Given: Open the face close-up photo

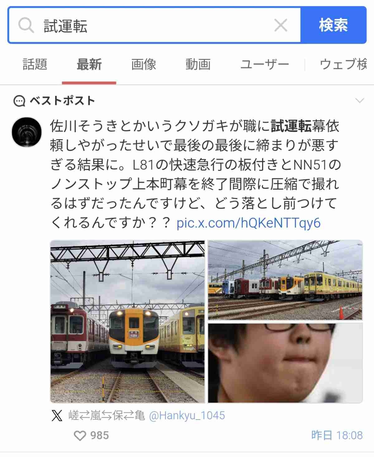Looking at the screenshot, I should point(285,363).
